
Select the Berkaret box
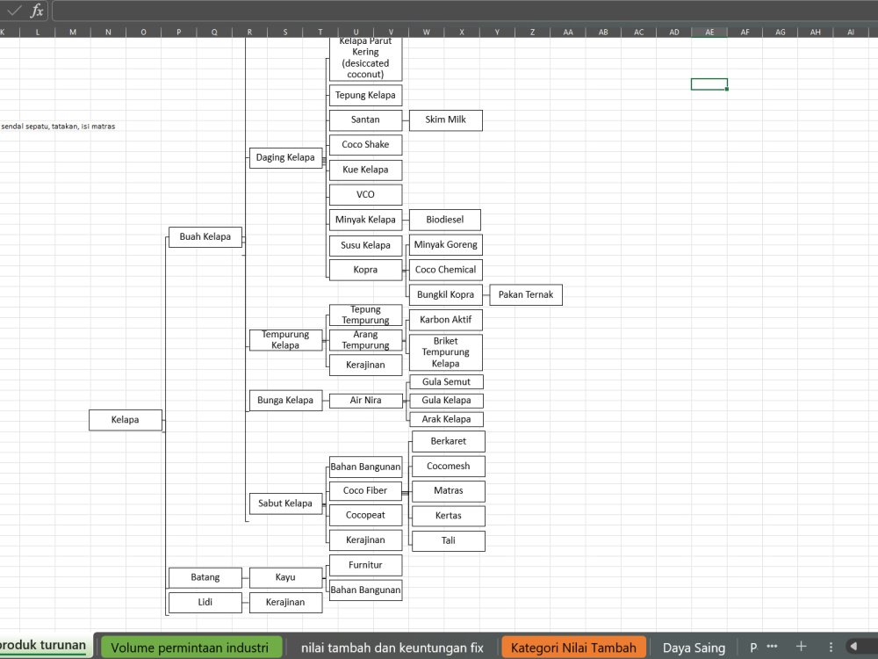pos(449,442)
